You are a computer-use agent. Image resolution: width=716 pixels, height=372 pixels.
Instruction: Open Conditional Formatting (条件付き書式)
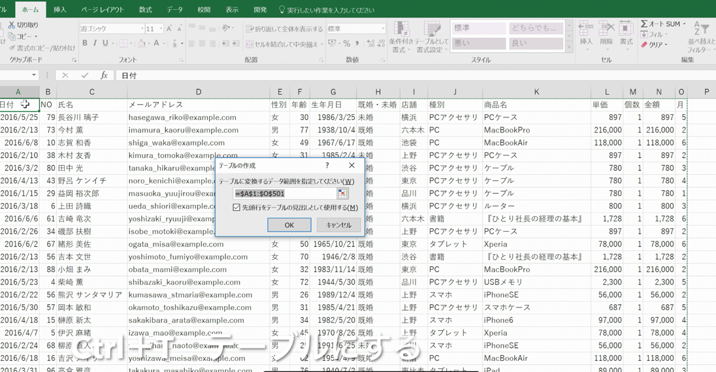click(401, 37)
